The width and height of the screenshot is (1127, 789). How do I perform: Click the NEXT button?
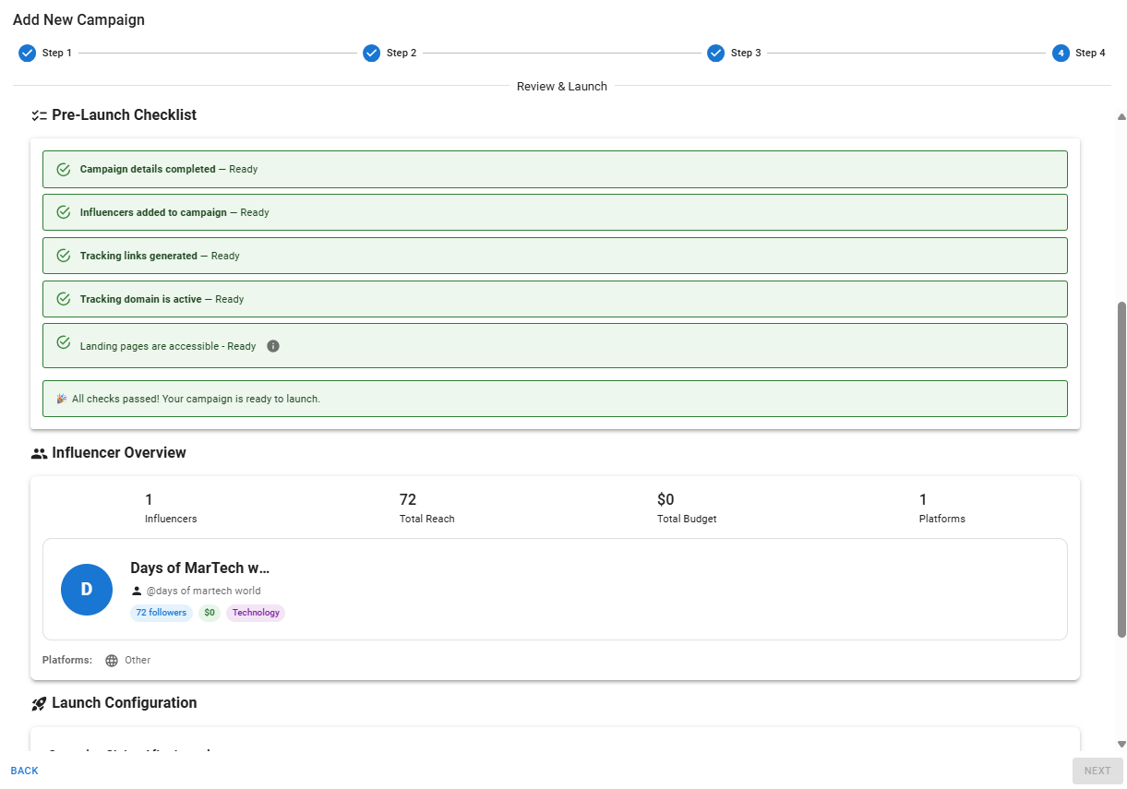[1097, 771]
